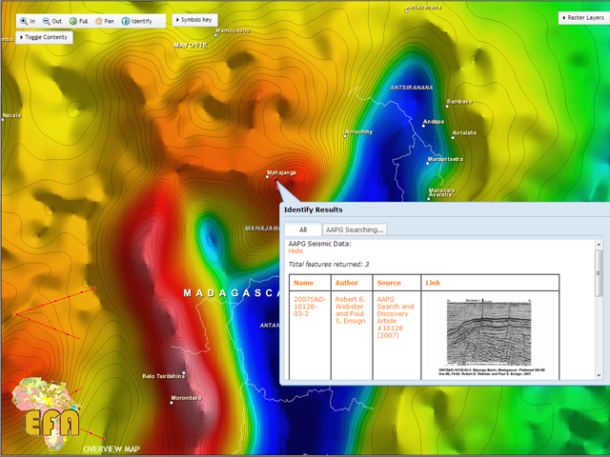
Task: Click the Antsohihy city label
Action: click(x=358, y=132)
